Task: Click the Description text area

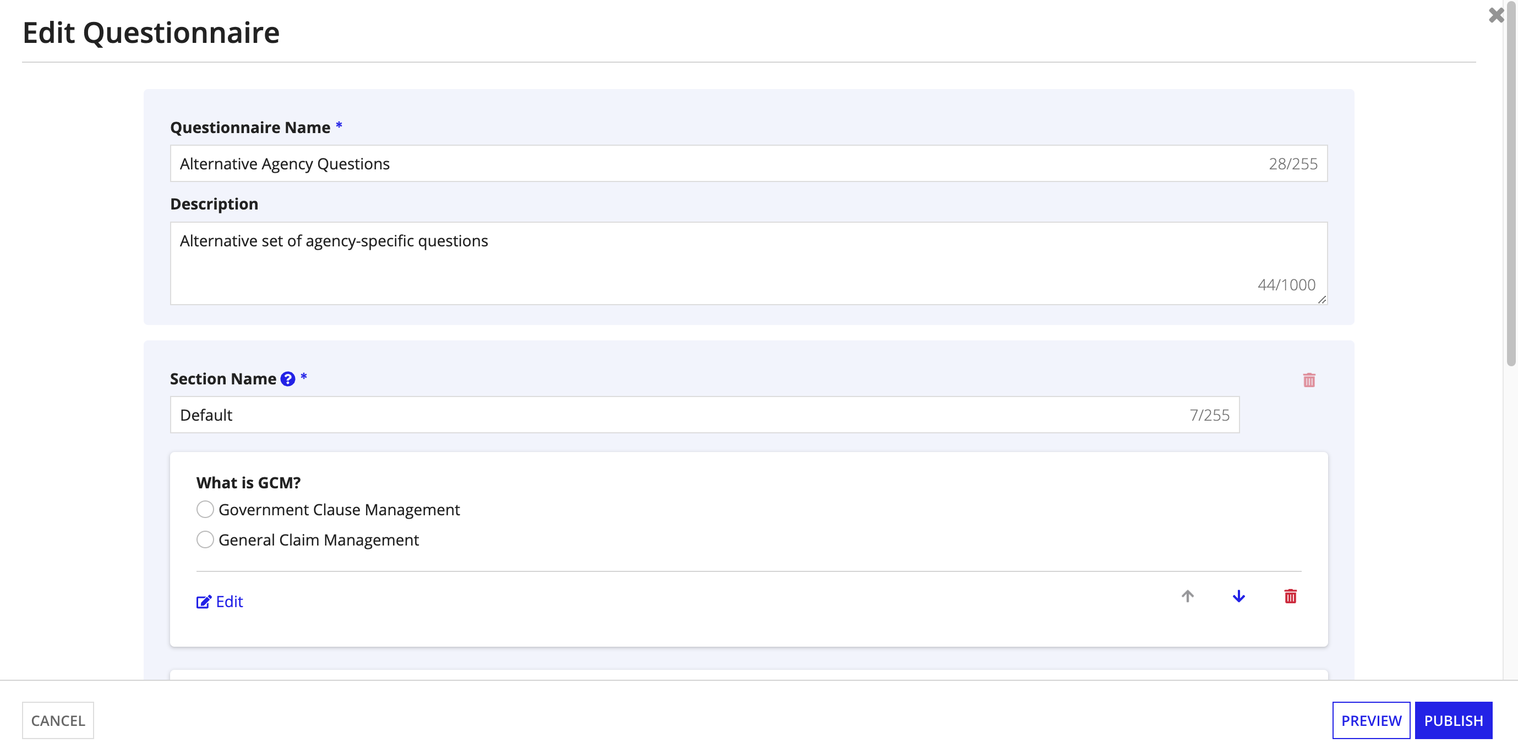Action: pos(749,263)
